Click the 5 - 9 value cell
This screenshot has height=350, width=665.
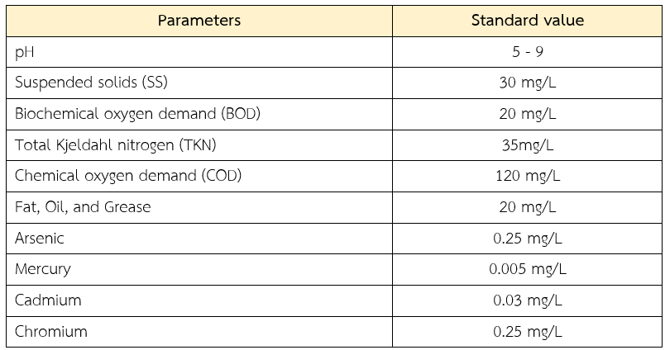coord(527,51)
